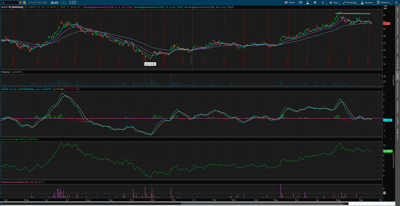This screenshot has height=206, width=400.
Task: Click the 38.59 last price in header
Action: coord(54,2)
